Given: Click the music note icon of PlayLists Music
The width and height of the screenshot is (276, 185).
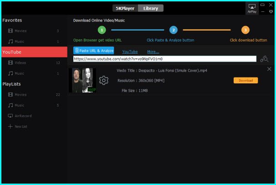Looking at the screenshot, I should click(10, 105).
